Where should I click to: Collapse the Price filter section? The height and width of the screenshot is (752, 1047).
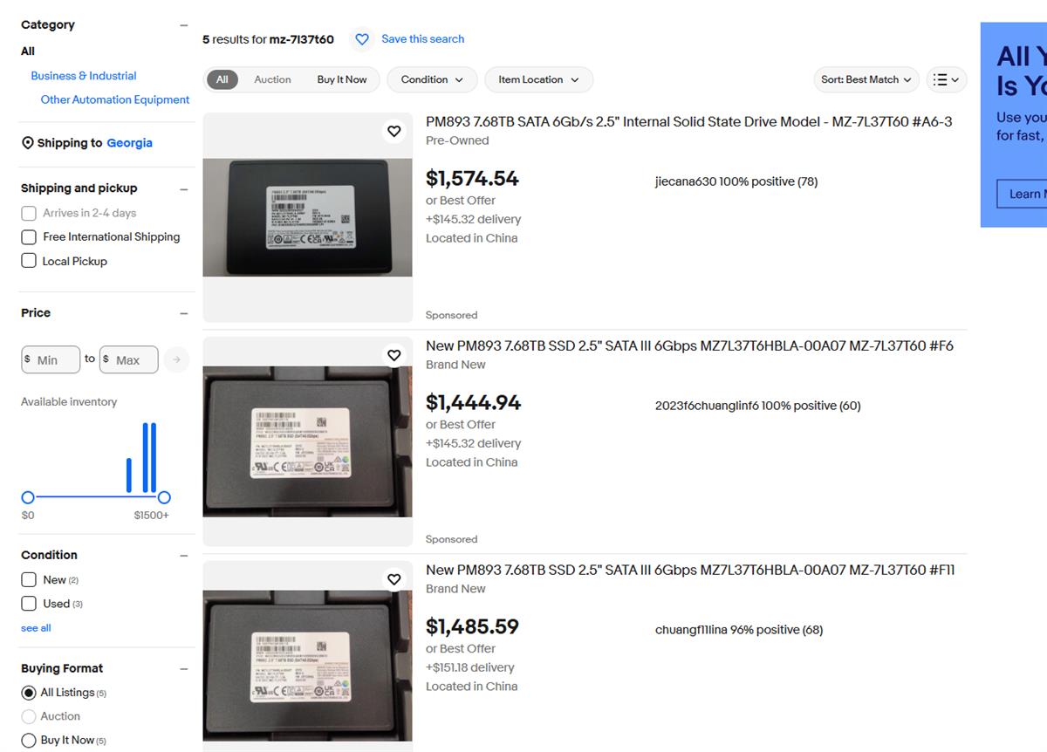coord(183,313)
